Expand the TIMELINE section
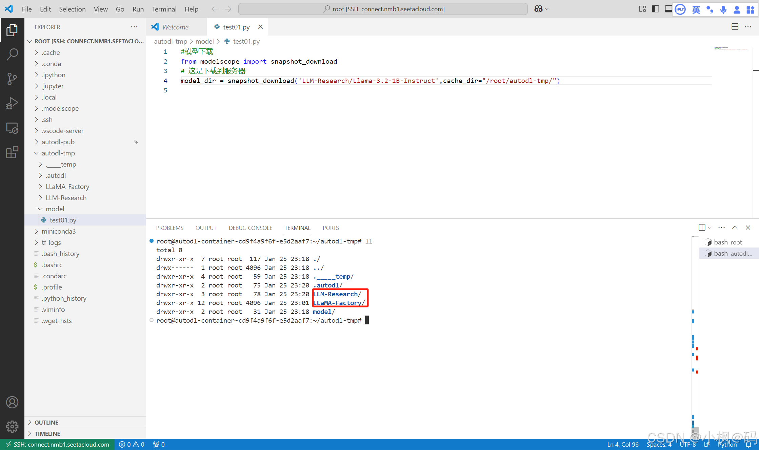759x450 pixels. (85, 433)
